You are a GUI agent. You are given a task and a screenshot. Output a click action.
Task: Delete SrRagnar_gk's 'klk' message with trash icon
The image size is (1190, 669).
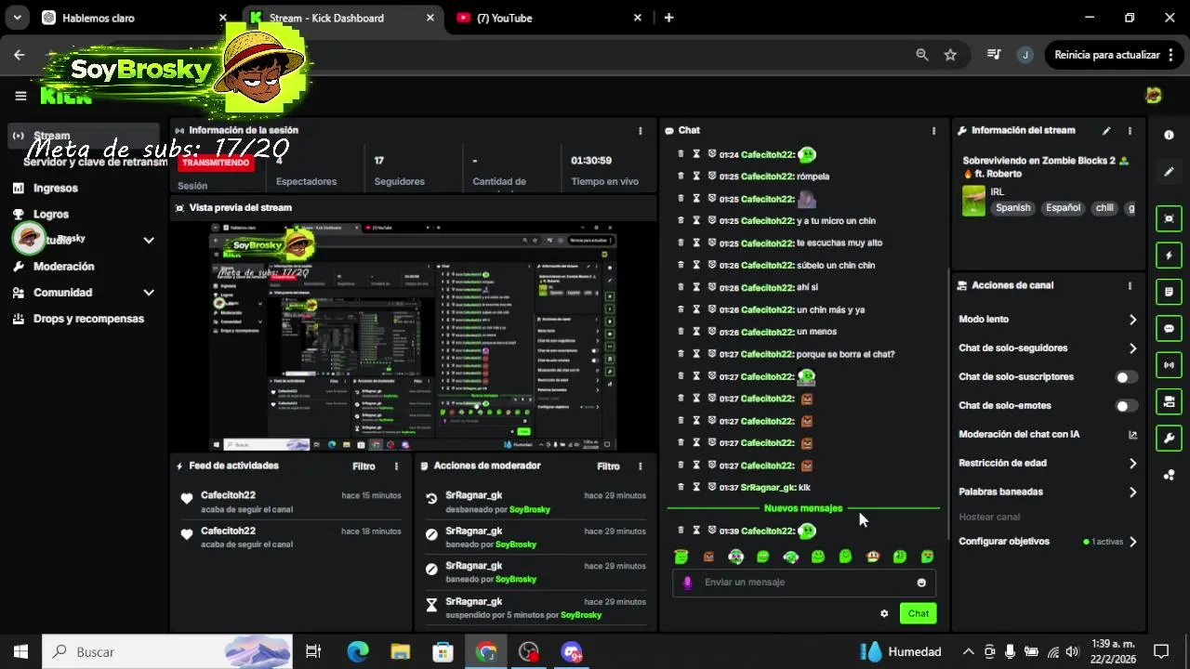click(681, 487)
